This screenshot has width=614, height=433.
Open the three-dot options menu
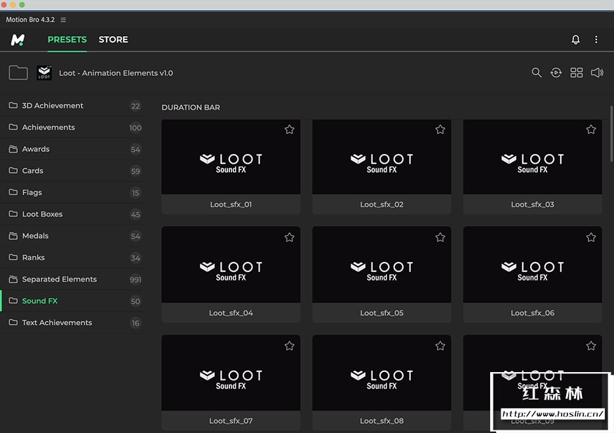[596, 39]
